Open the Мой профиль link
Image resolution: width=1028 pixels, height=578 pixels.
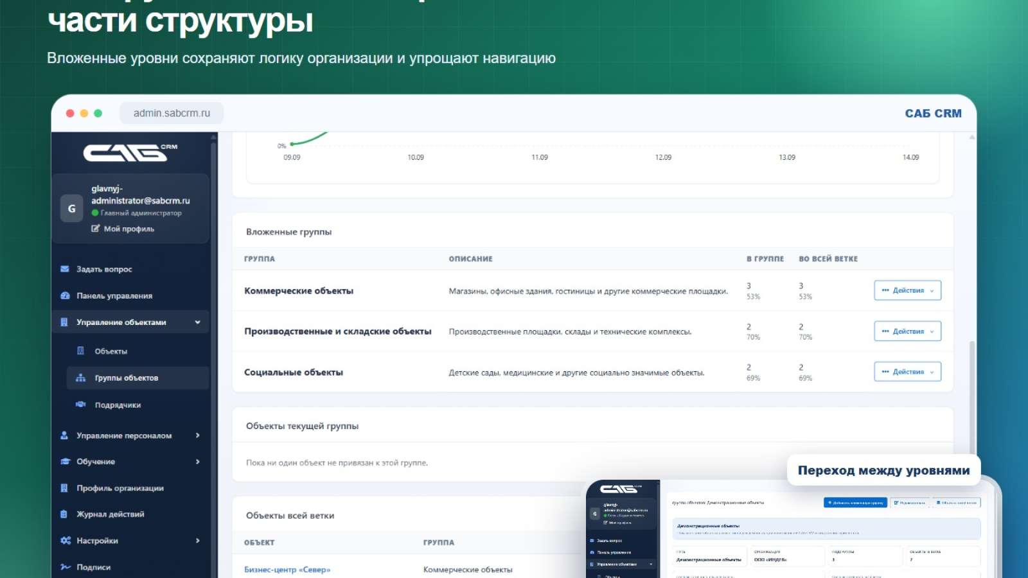point(123,229)
